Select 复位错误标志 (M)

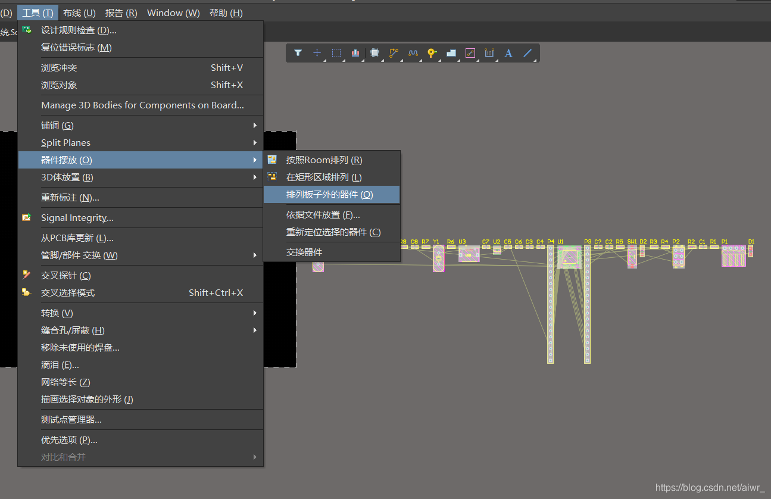click(x=141, y=47)
